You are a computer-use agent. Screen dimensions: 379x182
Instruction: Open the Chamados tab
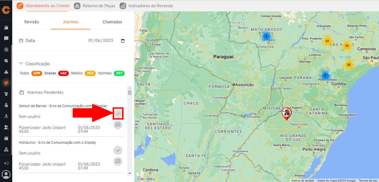[x=112, y=22]
